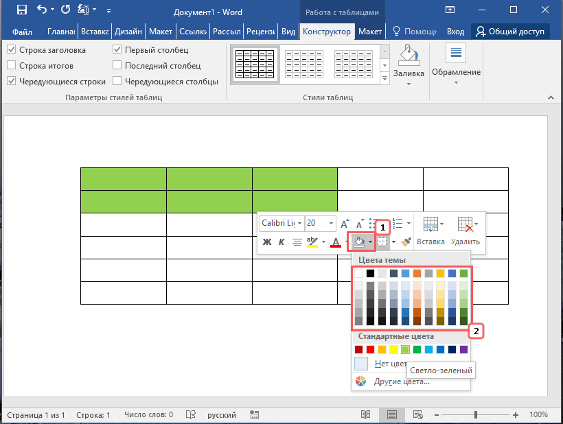Pick the red standard color swatch
The height and width of the screenshot is (424, 563).
(371, 350)
